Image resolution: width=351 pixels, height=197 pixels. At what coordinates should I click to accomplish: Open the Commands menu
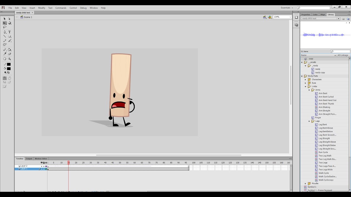click(61, 8)
